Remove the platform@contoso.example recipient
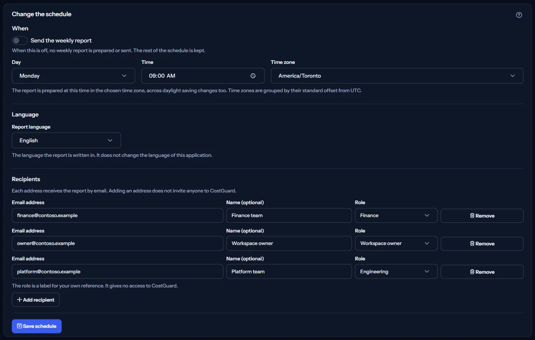This screenshot has width=535, height=340. click(482, 272)
